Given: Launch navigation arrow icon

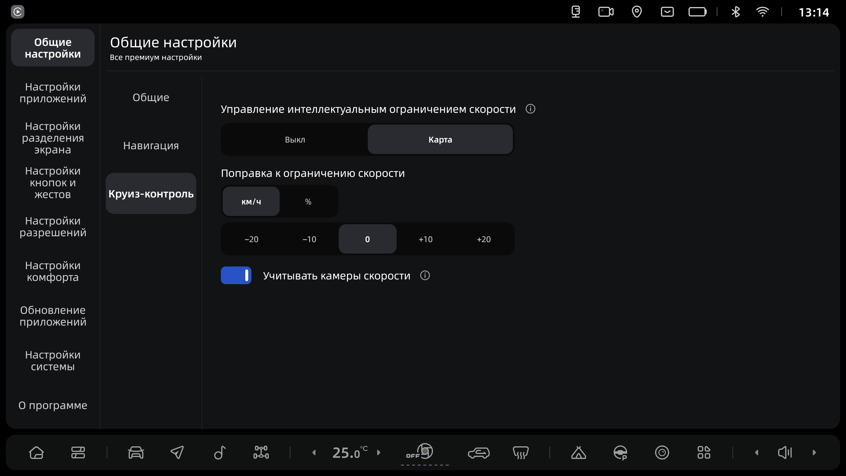Looking at the screenshot, I should coord(177,452).
